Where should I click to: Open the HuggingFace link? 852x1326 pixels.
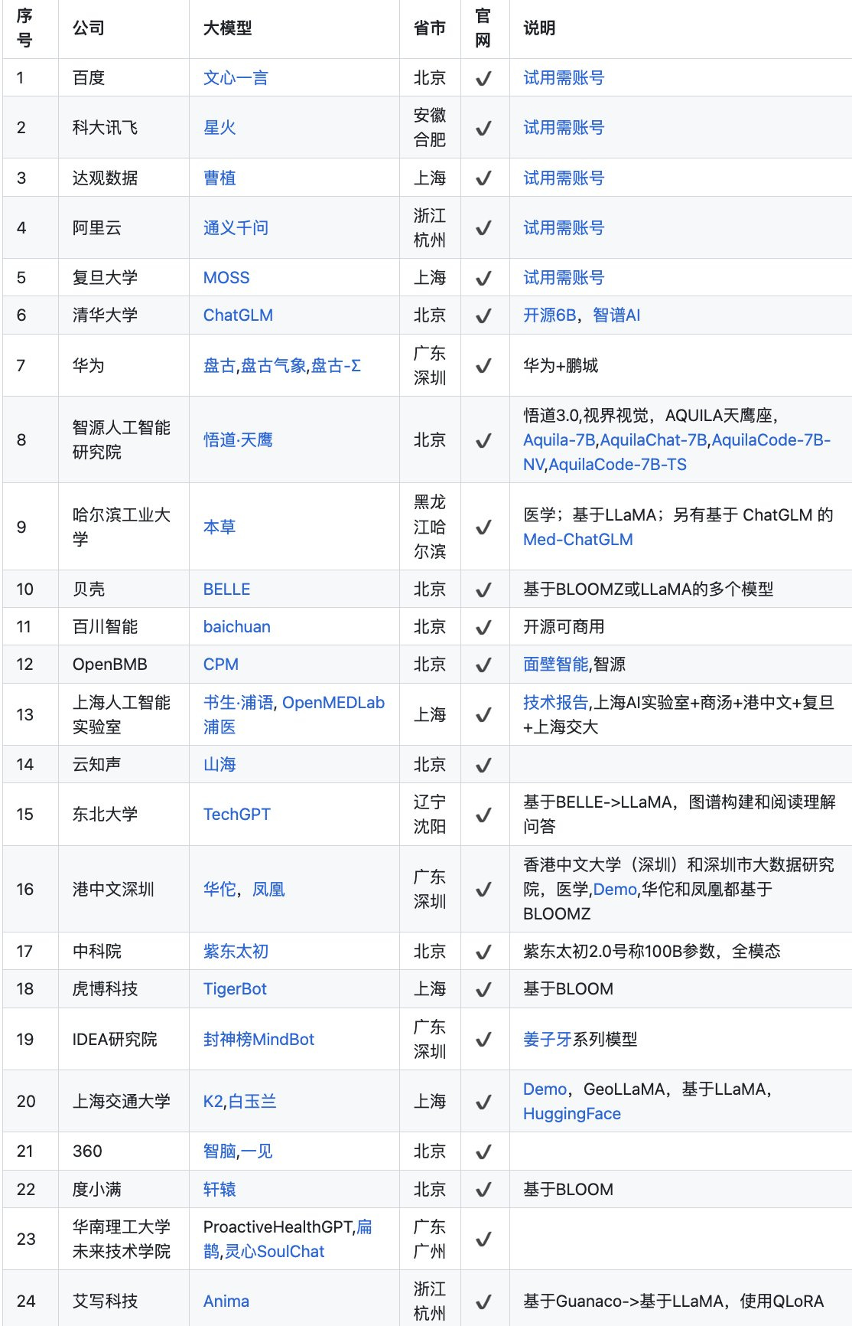572,1114
